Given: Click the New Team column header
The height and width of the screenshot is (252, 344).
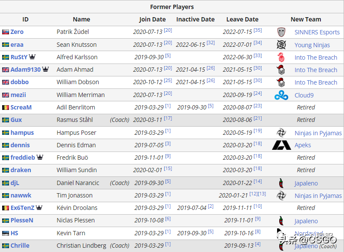Looking at the screenshot, I should click(306, 19).
